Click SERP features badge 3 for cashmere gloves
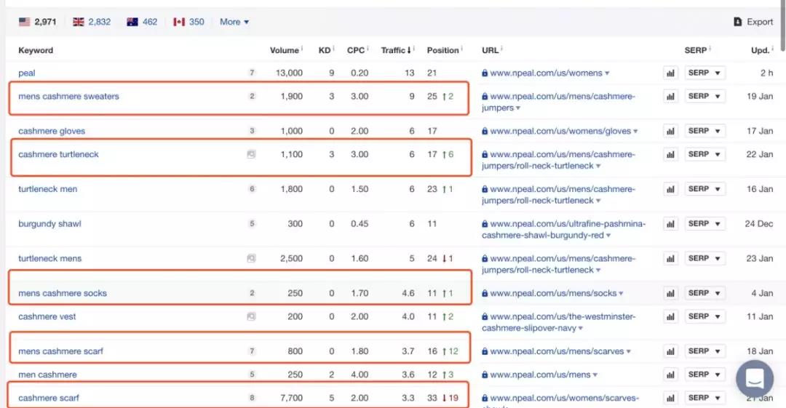 tap(252, 131)
